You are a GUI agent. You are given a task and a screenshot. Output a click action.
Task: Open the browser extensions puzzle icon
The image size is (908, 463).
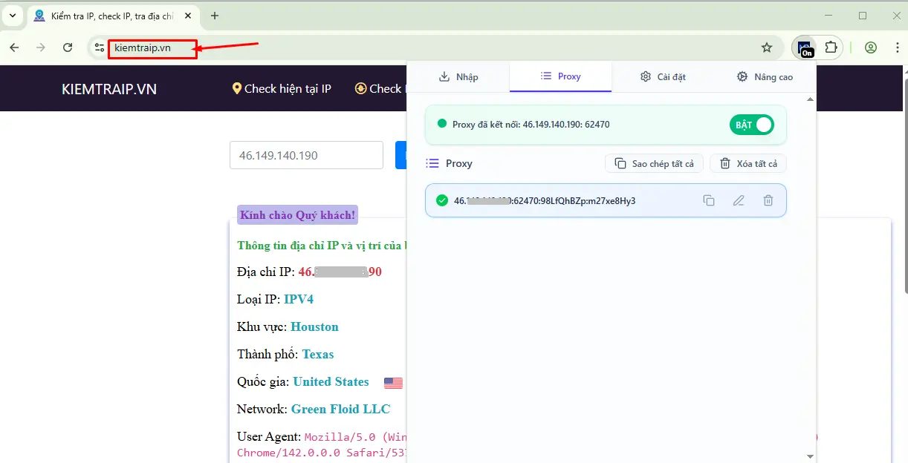pos(832,47)
